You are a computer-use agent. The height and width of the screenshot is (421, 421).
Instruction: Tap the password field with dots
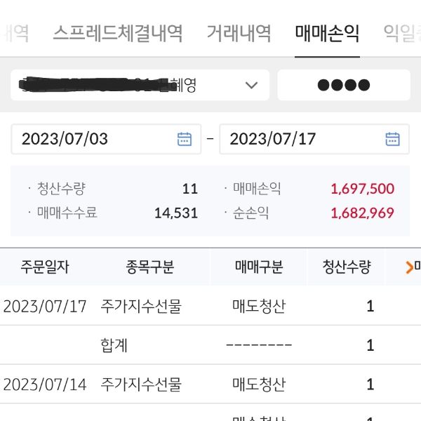coord(343,86)
